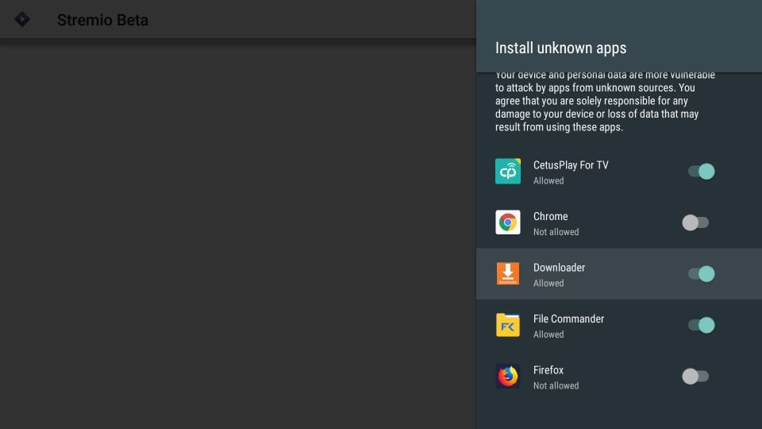
Task: Click the File Commander folder icon
Action: 508,325
